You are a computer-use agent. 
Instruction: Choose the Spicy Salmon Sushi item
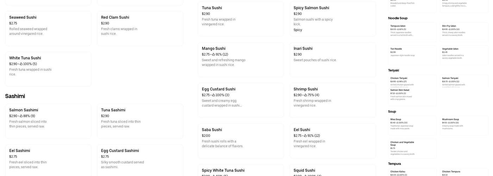pos(332,19)
